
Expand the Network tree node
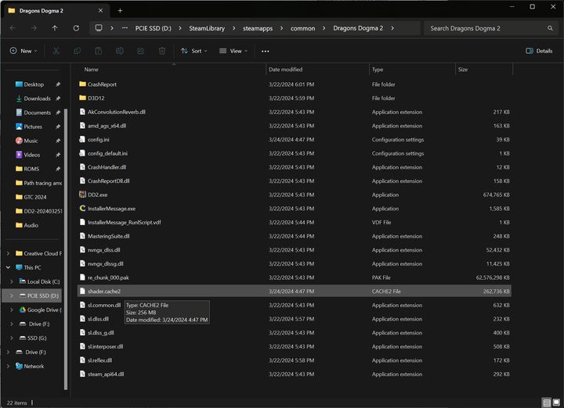point(8,366)
